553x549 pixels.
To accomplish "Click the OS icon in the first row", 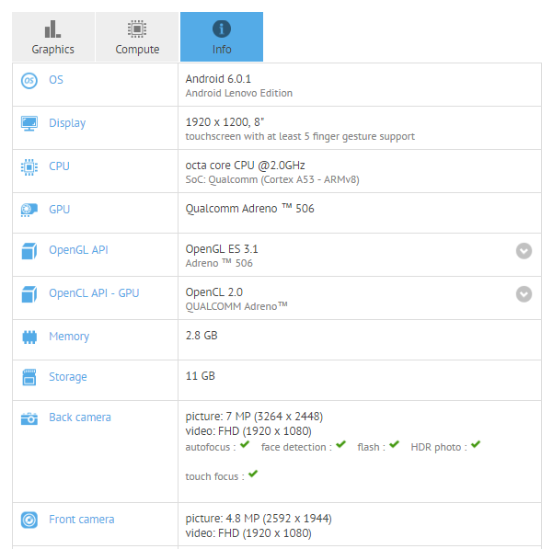I will tap(29, 81).
